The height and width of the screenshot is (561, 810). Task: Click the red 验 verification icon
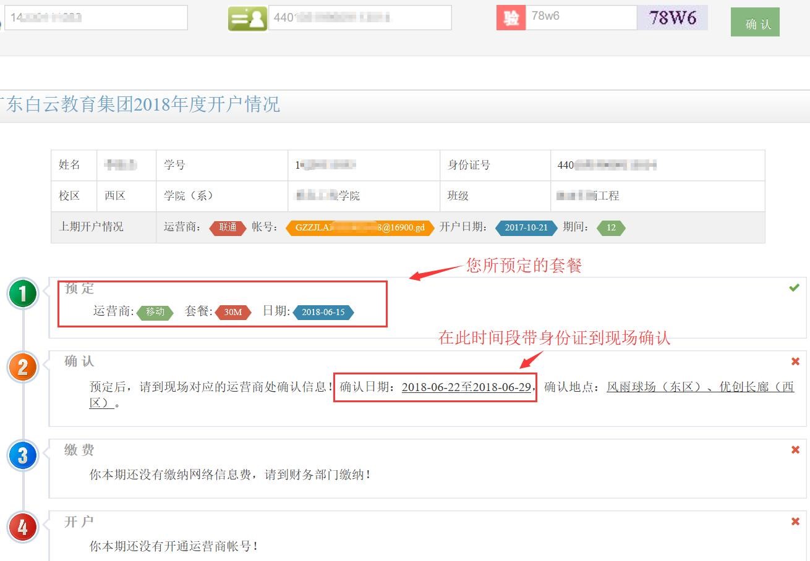[x=511, y=18]
